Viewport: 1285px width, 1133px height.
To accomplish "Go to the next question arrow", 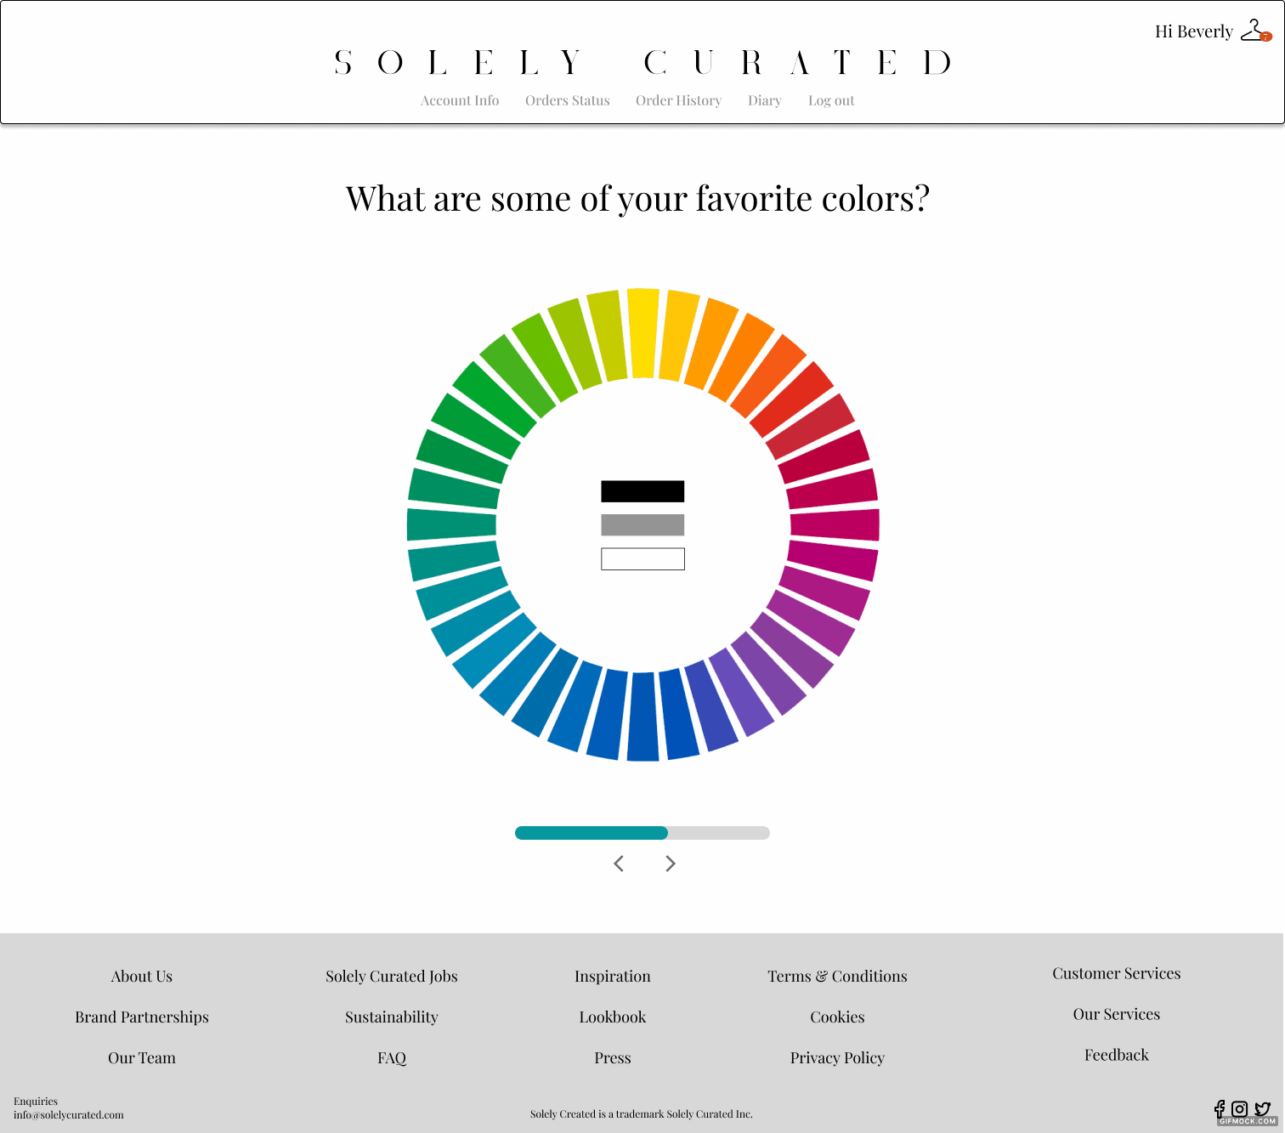I will point(671,864).
